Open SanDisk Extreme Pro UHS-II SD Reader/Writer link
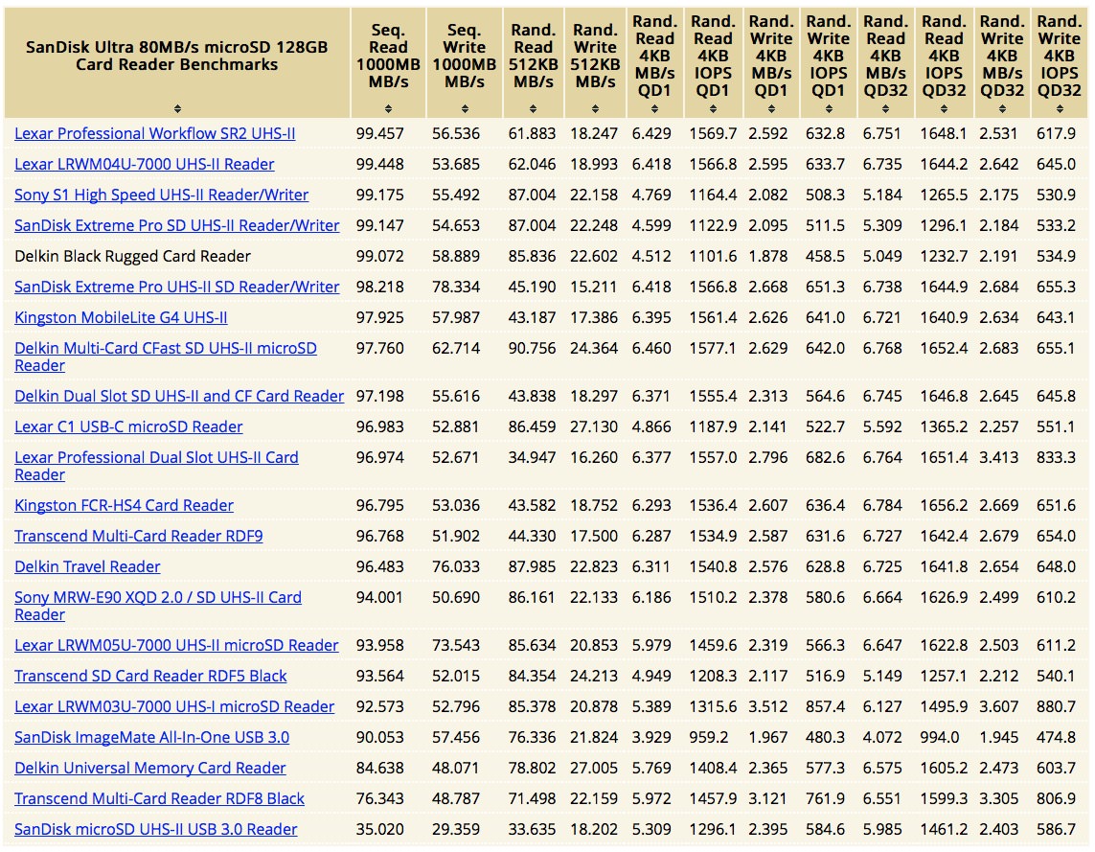This screenshot has width=1095, height=852. (176, 287)
